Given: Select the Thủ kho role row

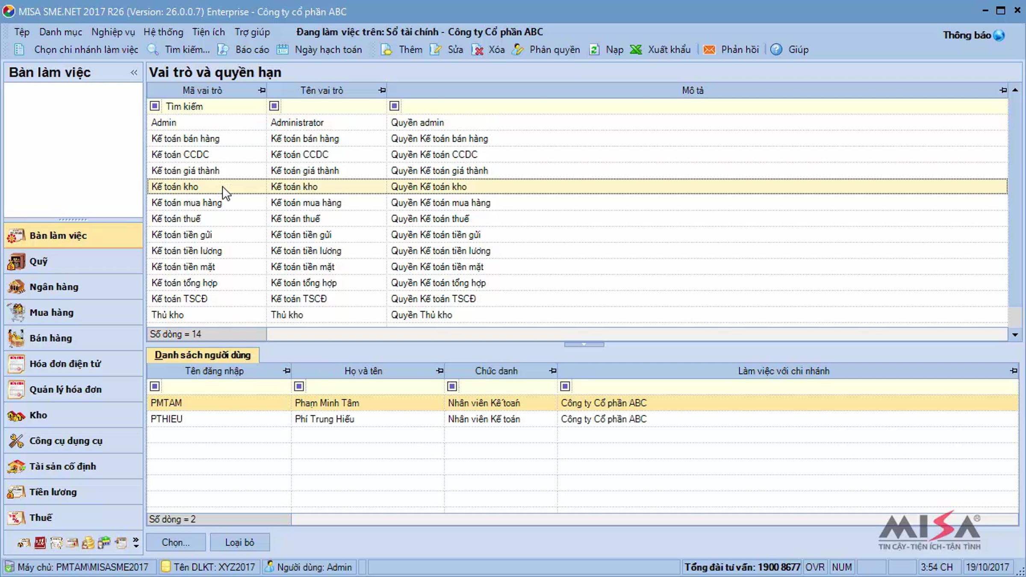Looking at the screenshot, I should coord(577,315).
